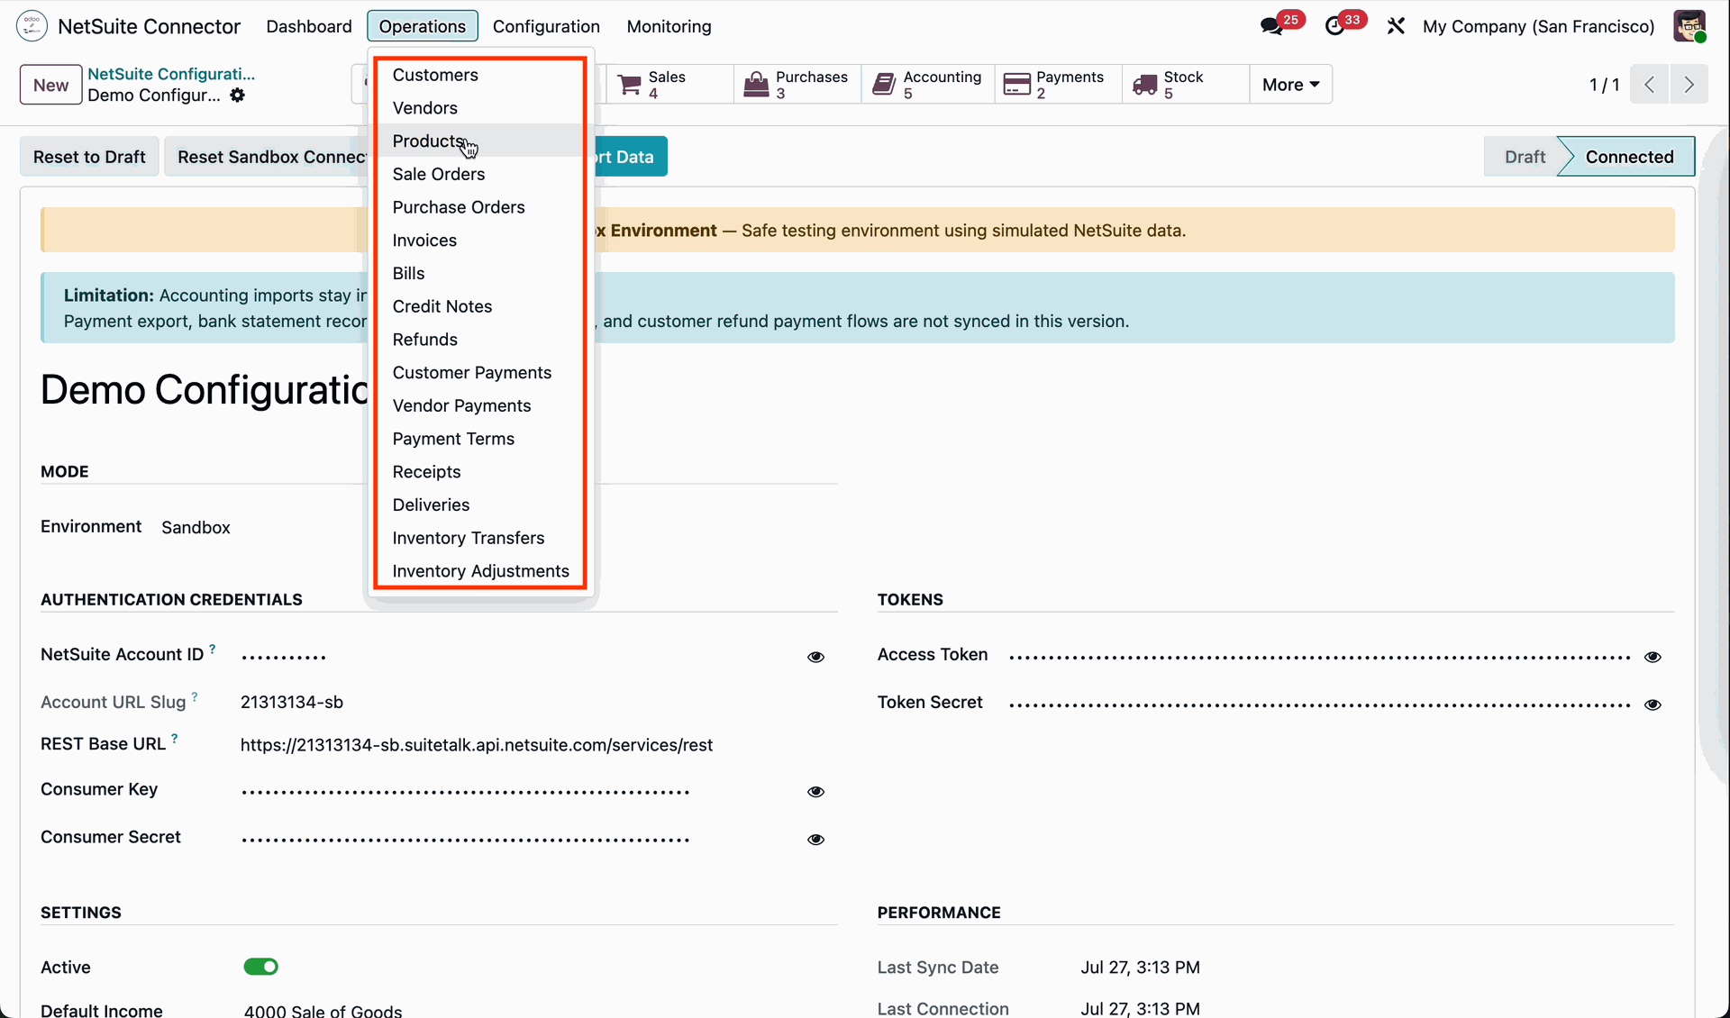Select Payment Terms menu entry
This screenshot has width=1730, height=1018.
479,439
